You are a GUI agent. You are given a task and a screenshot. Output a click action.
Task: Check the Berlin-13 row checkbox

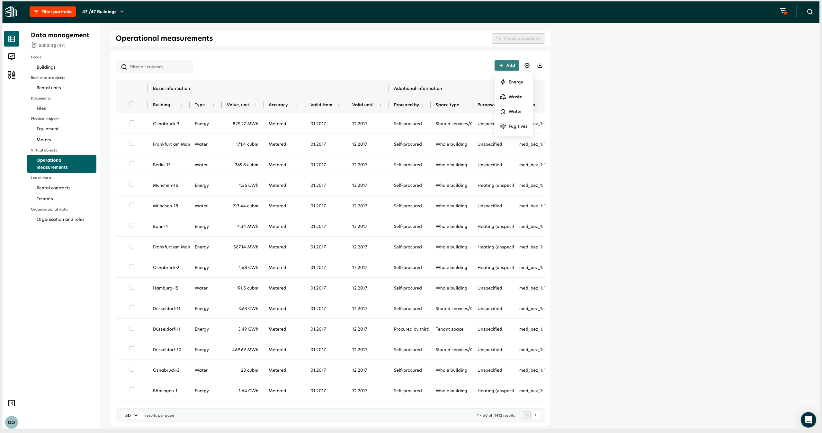132,164
